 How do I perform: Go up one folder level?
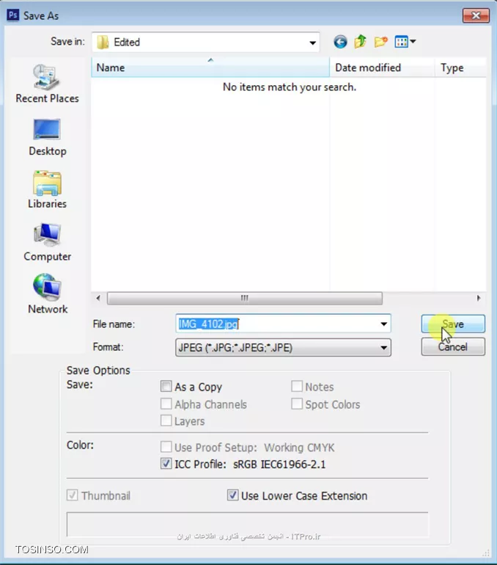(360, 42)
